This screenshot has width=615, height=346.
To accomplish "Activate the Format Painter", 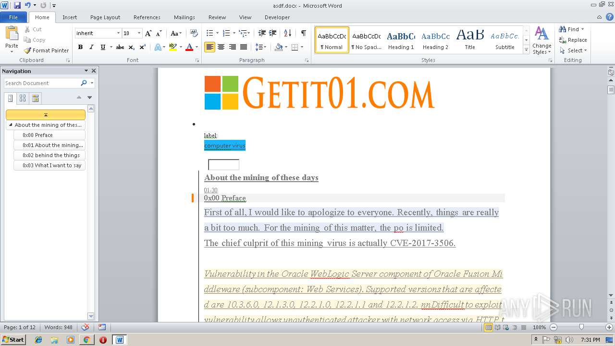I will coord(46,50).
